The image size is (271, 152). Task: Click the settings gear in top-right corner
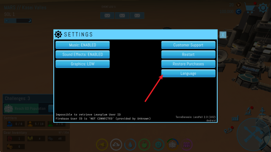pyautogui.click(x=263, y=8)
